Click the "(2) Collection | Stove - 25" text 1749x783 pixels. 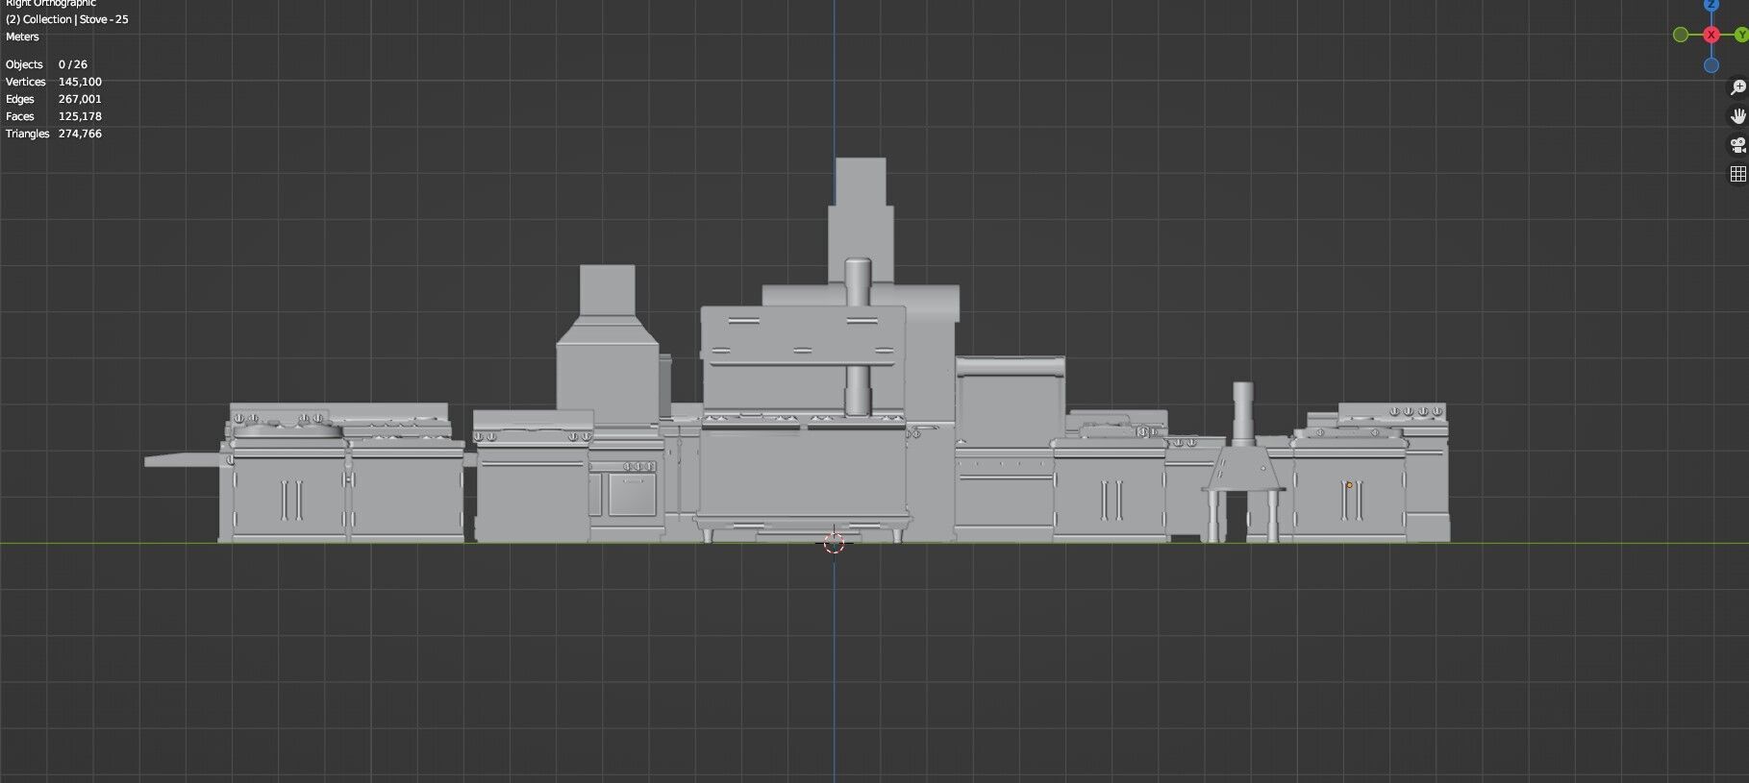coord(67,19)
